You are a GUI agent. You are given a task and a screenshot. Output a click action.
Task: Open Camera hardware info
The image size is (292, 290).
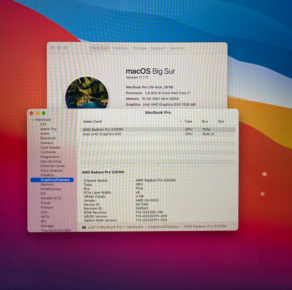point(47,143)
